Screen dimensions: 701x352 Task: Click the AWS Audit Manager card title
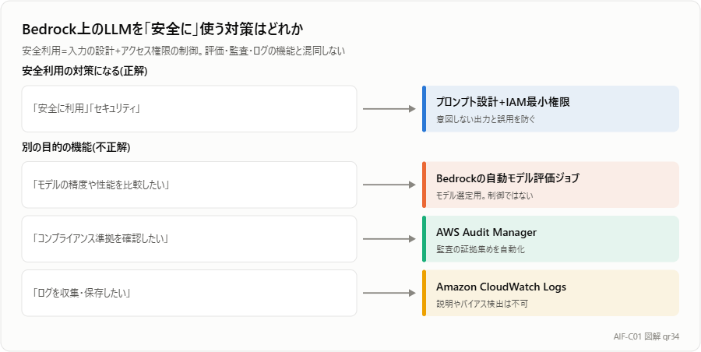click(486, 233)
